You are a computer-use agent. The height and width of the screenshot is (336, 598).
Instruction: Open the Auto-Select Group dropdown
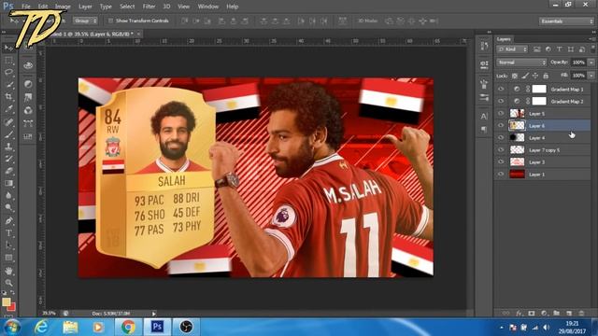click(x=85, y=21)
